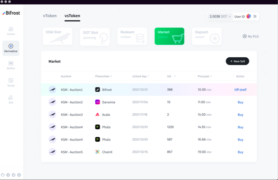Click the Acala parachain name

[106, 115]
